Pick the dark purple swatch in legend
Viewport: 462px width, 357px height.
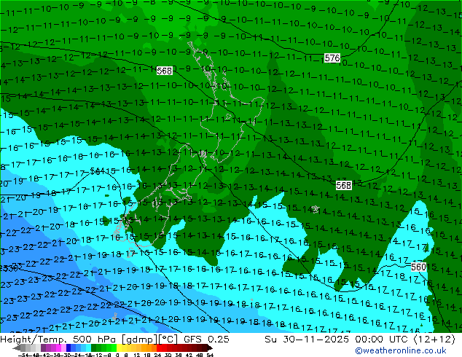click(x=43, y=348)
